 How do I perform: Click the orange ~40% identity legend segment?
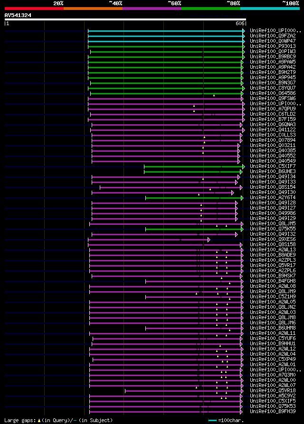[x=93, y=9]
